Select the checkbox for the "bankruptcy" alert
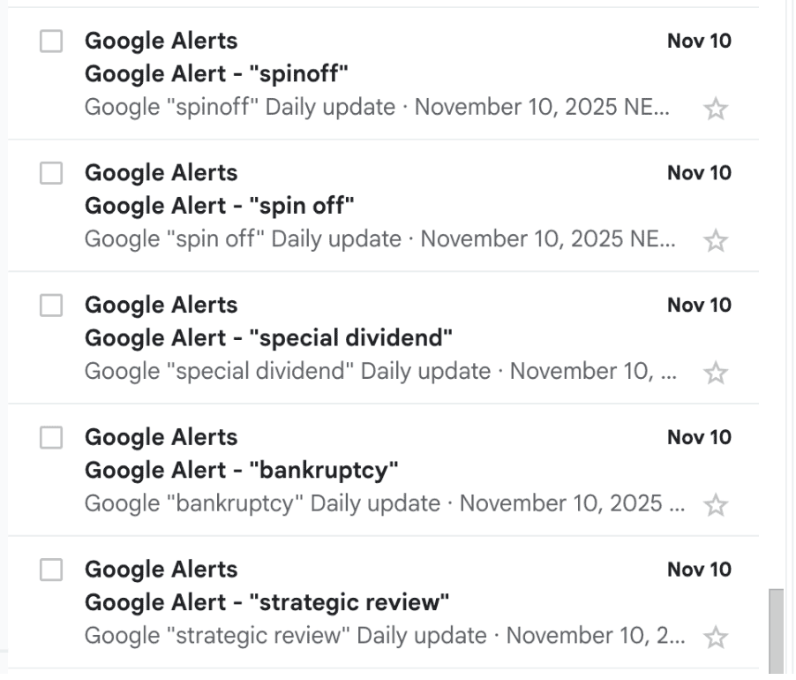 [50, 438]
